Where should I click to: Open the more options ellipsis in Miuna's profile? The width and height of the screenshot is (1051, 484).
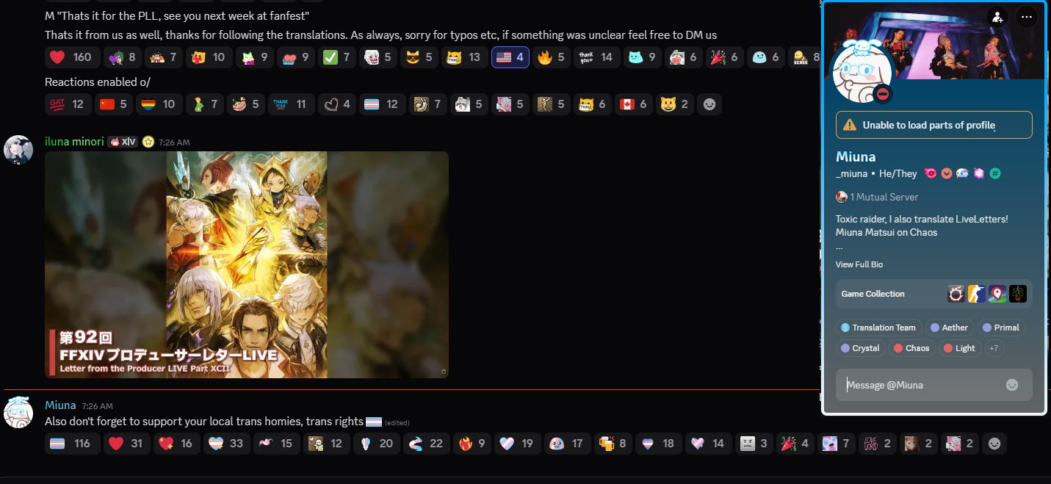click(x=1026, y=17)
